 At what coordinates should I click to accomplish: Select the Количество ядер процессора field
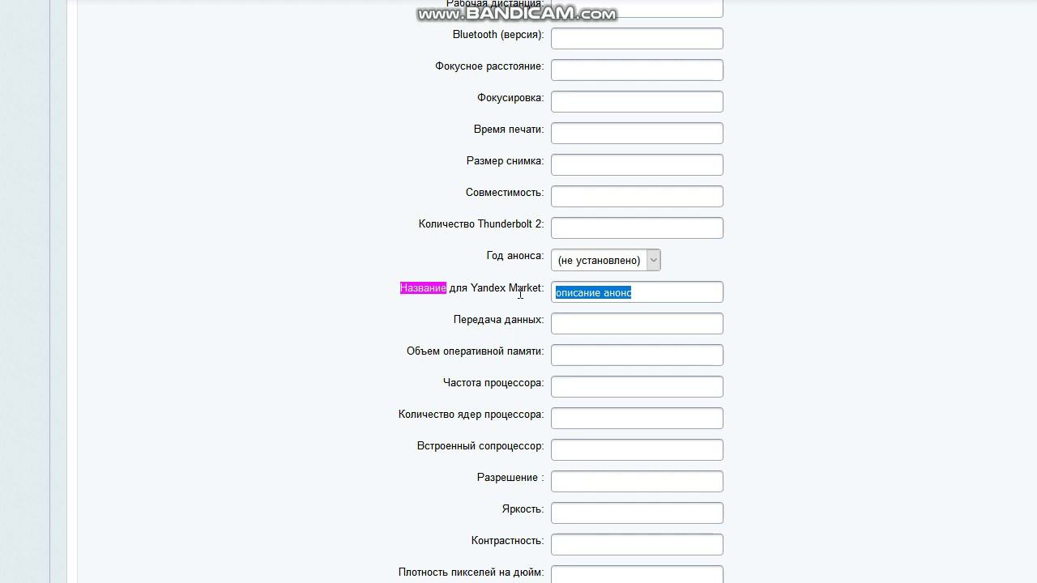[x=637, y=418]
